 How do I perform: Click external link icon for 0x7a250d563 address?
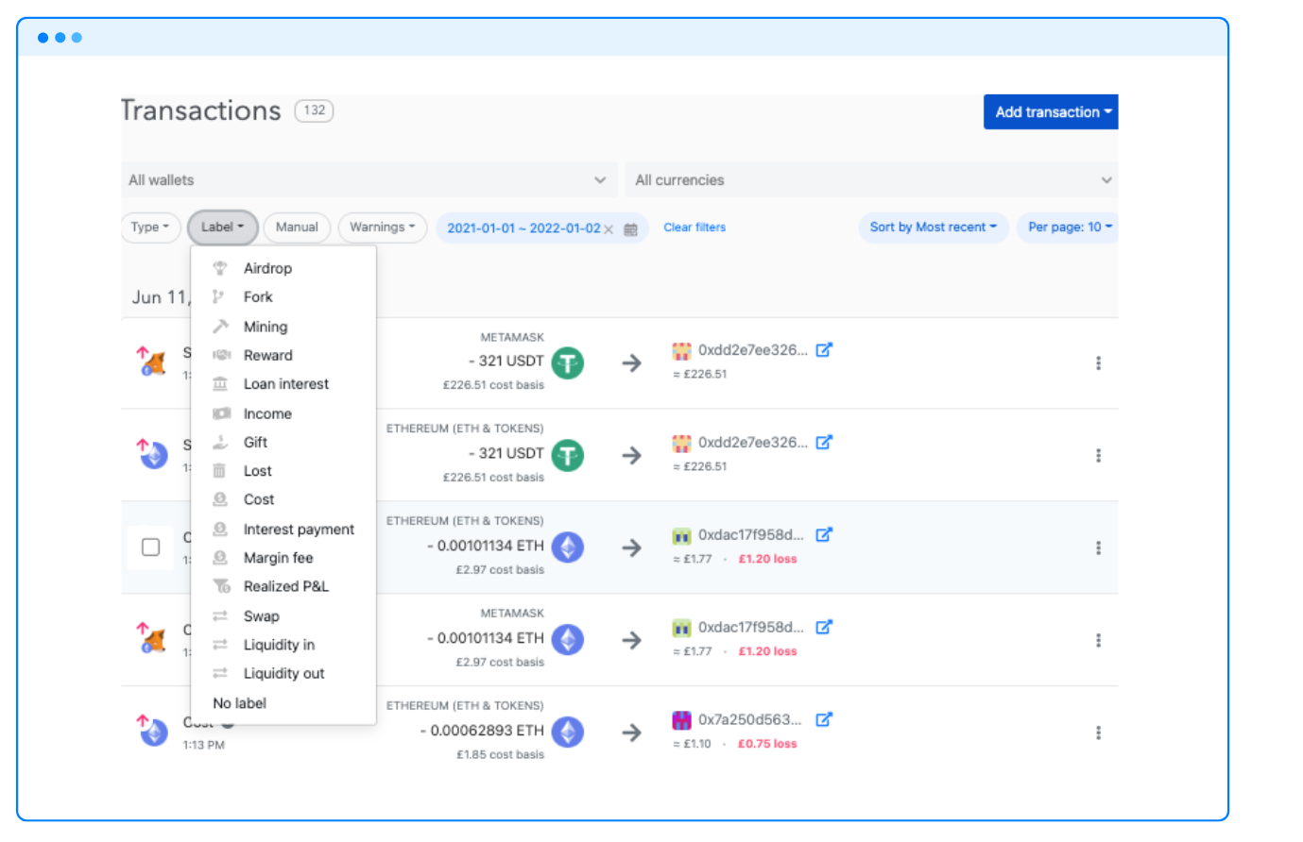point(824,720)
